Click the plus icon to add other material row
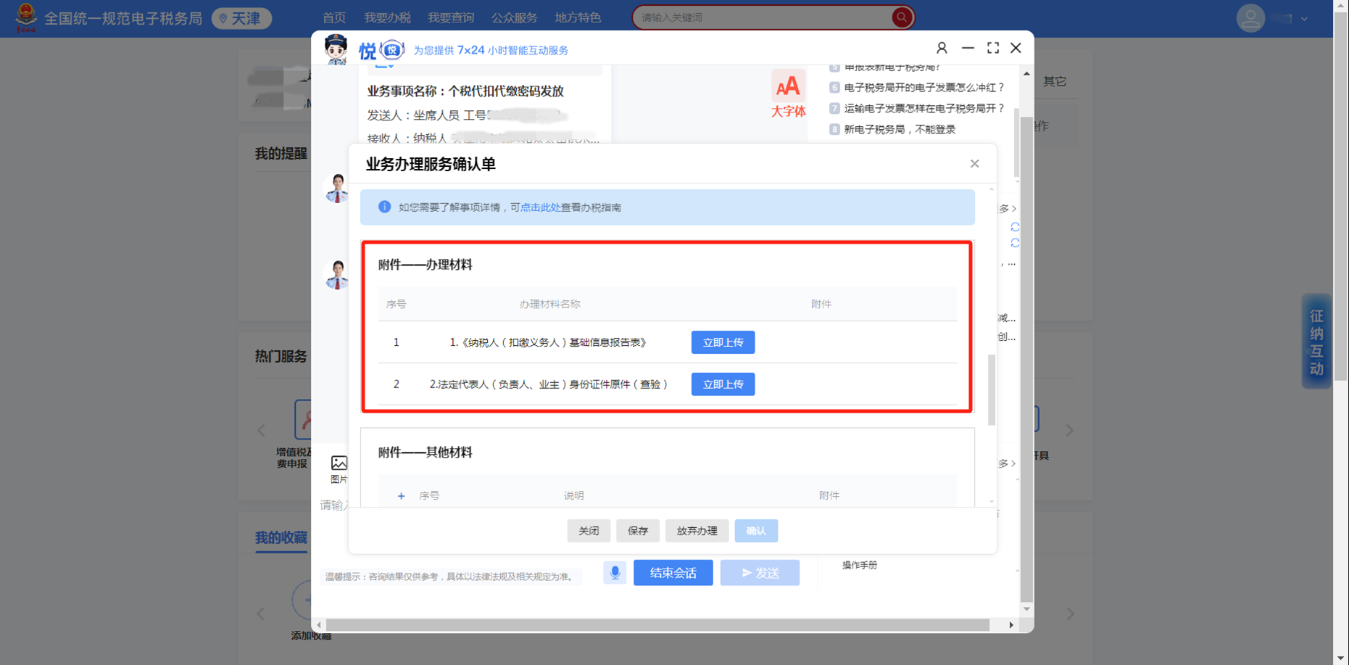Viewport: 1349px width, 665px height. coord(401,496)
